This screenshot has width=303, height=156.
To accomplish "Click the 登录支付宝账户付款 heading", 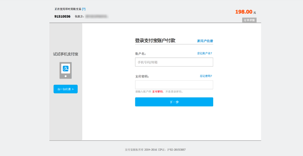I will pos(155,41).
